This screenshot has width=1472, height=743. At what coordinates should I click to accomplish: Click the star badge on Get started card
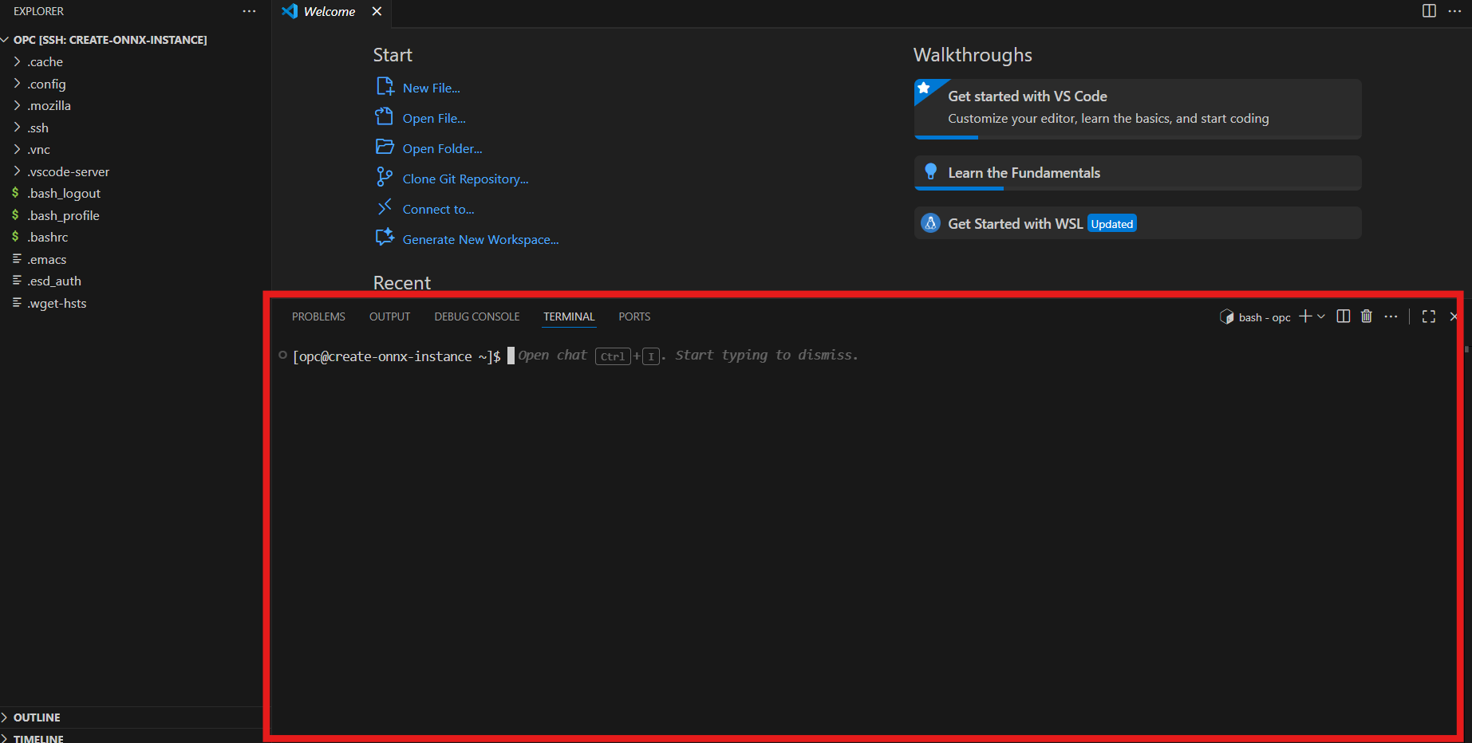click(924, 88)
